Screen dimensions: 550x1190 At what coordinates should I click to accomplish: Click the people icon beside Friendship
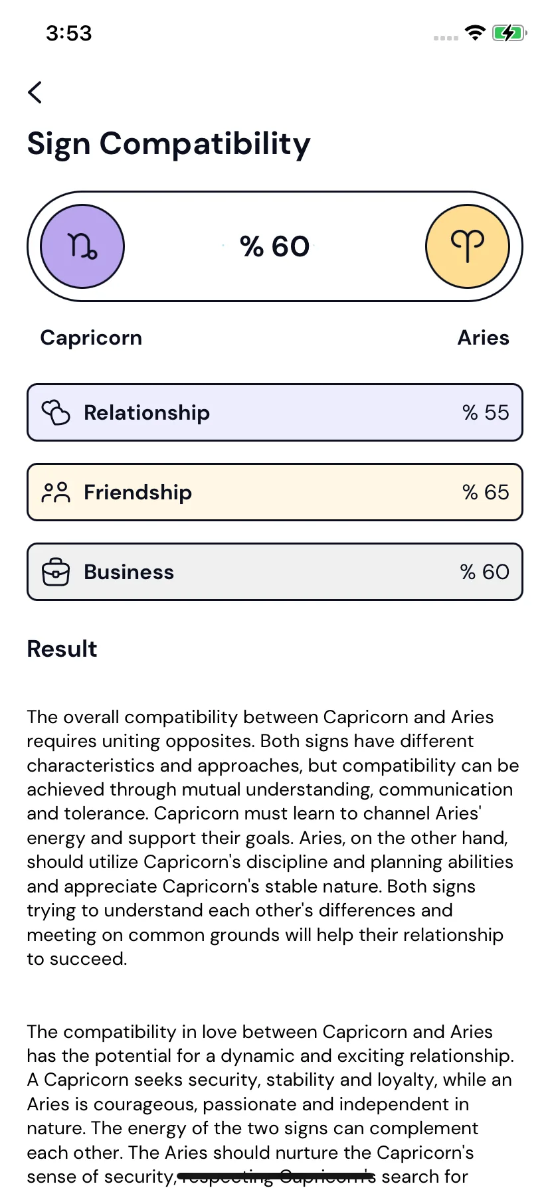[56, 492]
